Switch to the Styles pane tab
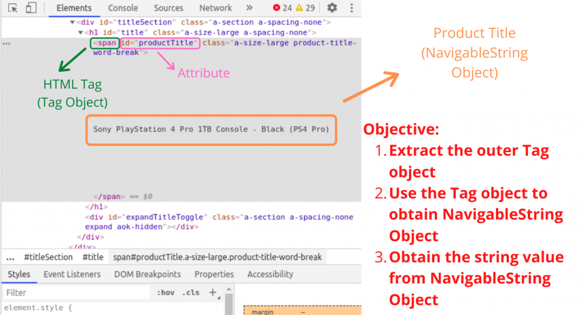This screenshot has height=315, width=585. pos(19,274)
